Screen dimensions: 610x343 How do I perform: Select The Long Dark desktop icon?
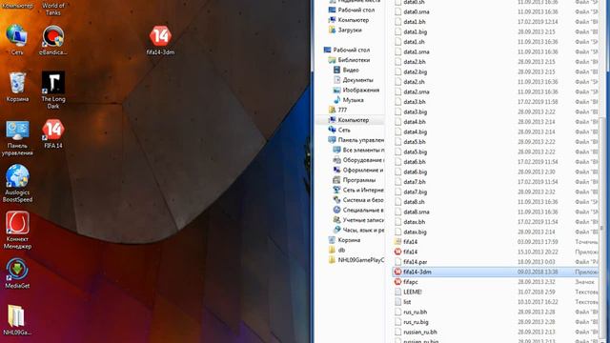pos(53,90)
